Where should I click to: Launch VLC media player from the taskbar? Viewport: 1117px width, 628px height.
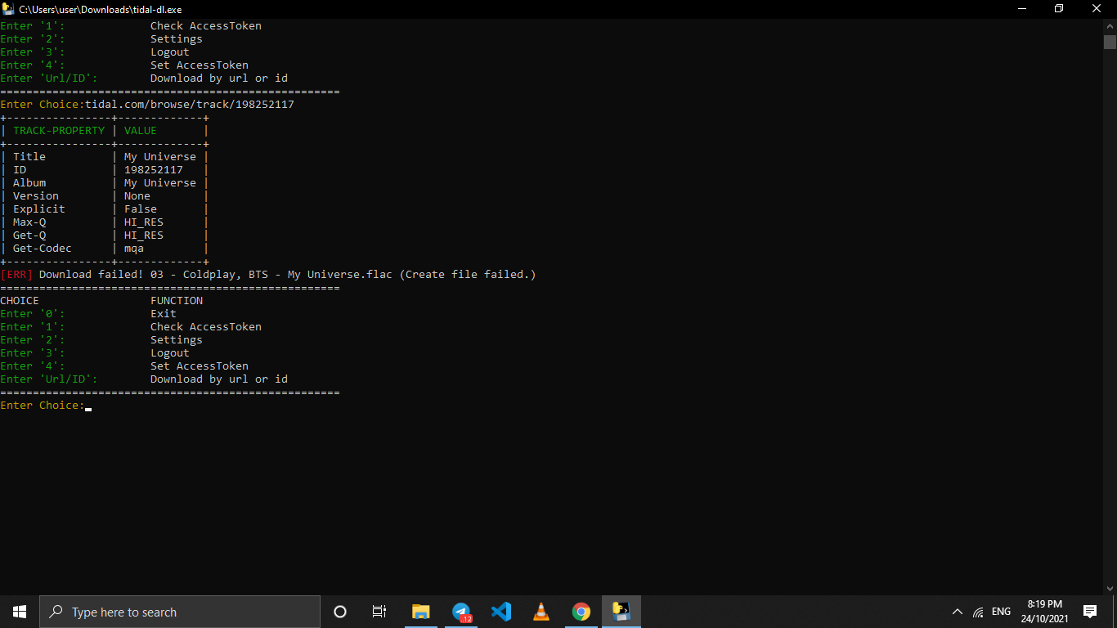pyautogui.click(x=541, y=611)
